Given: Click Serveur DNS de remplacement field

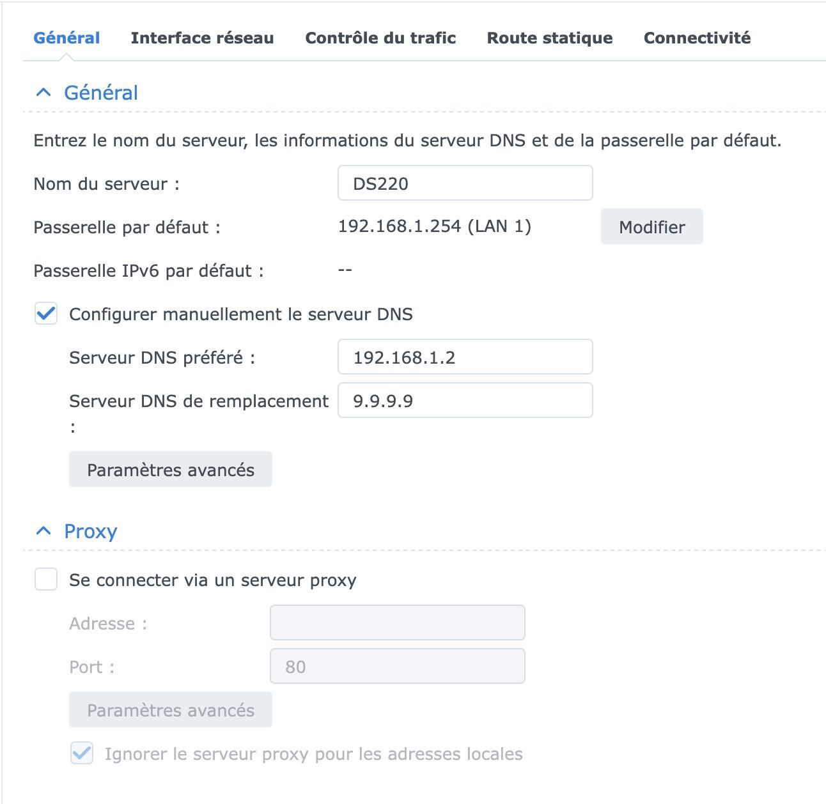Looking at the screenshot, I should (465, 401).
